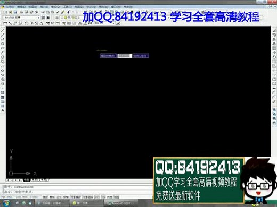The width and height of the screenshot is (277, 207).
Task: Open the 编辑(E) menu
Action: pyautogui.click(x=21, y=7)
